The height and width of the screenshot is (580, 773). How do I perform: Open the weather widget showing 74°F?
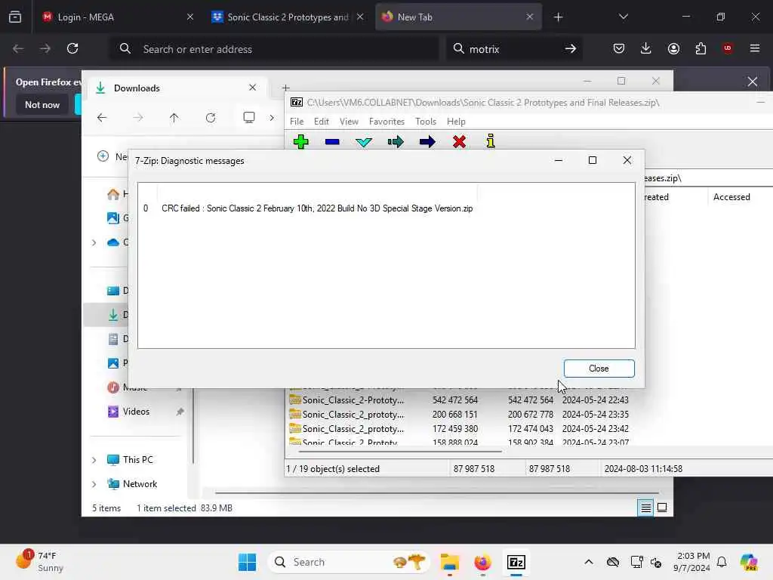pyautogui.click(x=41, y=561)
